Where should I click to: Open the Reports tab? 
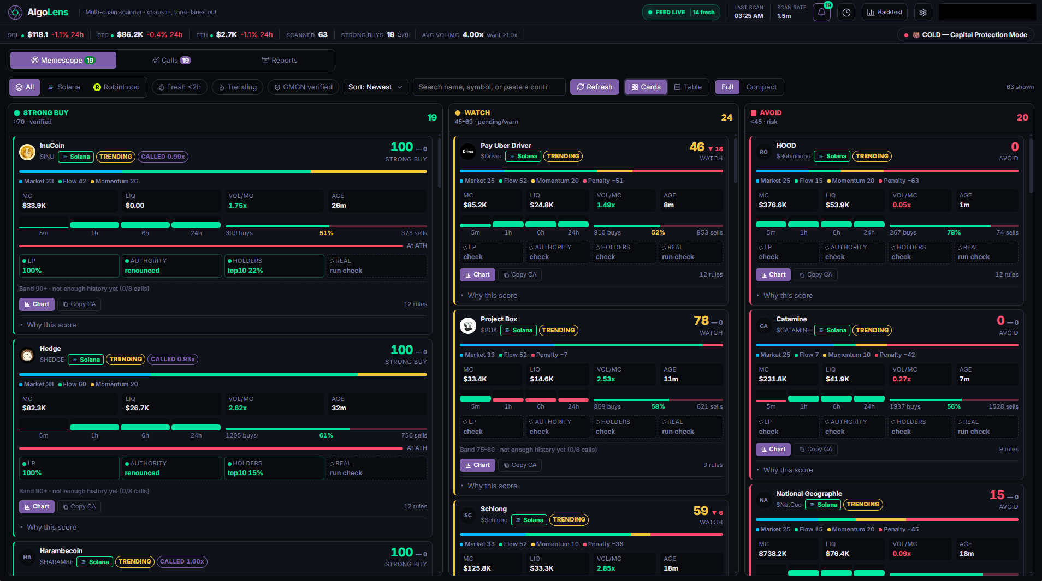point(280,61)
